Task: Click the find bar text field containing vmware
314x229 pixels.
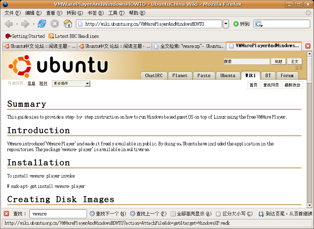Action: coord(58,214)
